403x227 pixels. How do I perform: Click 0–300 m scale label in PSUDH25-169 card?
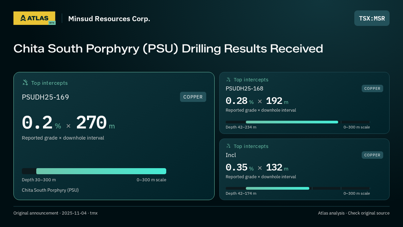tap(151, 180)
